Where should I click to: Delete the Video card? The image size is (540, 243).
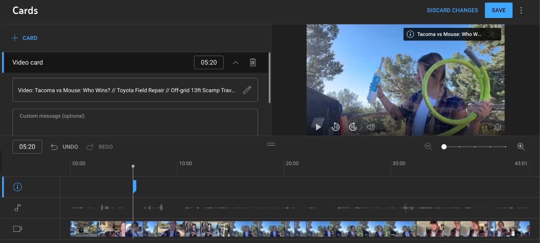pyautogui.click(x=253, y=62)
